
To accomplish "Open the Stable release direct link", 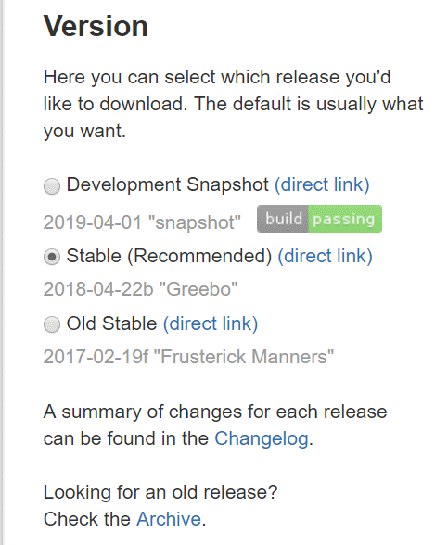I will (326, 256).
